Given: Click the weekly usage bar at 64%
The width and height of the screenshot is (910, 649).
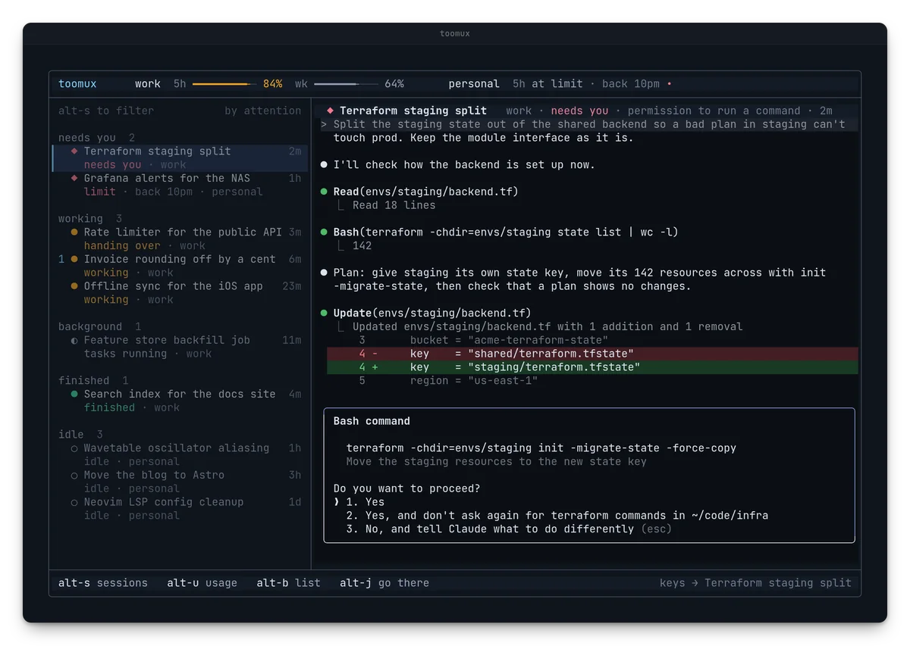Looking at the screenshot, I should click(346, 84).
